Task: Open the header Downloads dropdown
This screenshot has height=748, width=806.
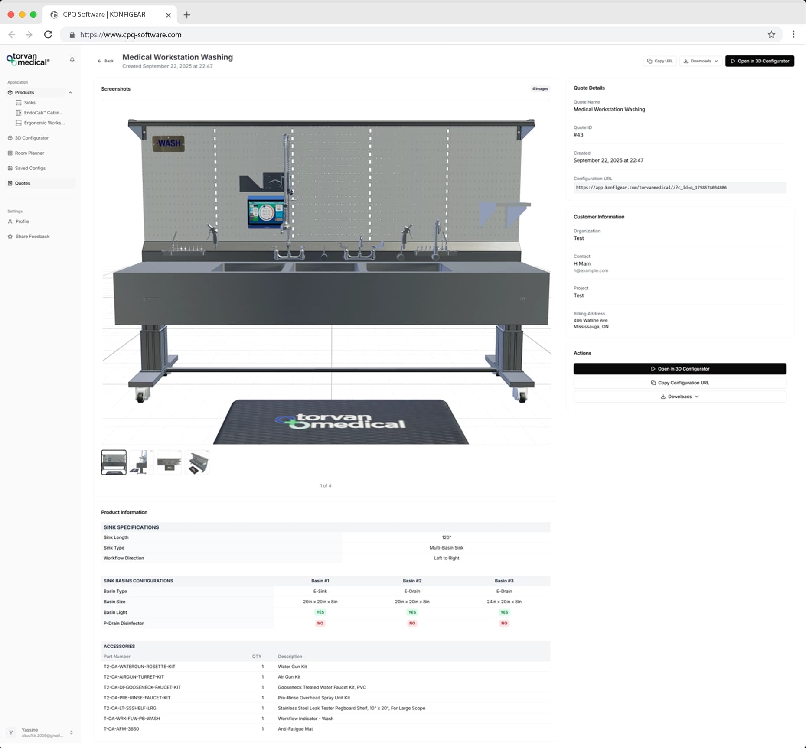Action: pyautogui.click(x=701, y=61)
